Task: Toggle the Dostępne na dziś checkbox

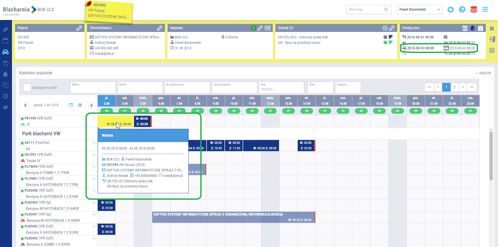Action: tap(27, 88)
